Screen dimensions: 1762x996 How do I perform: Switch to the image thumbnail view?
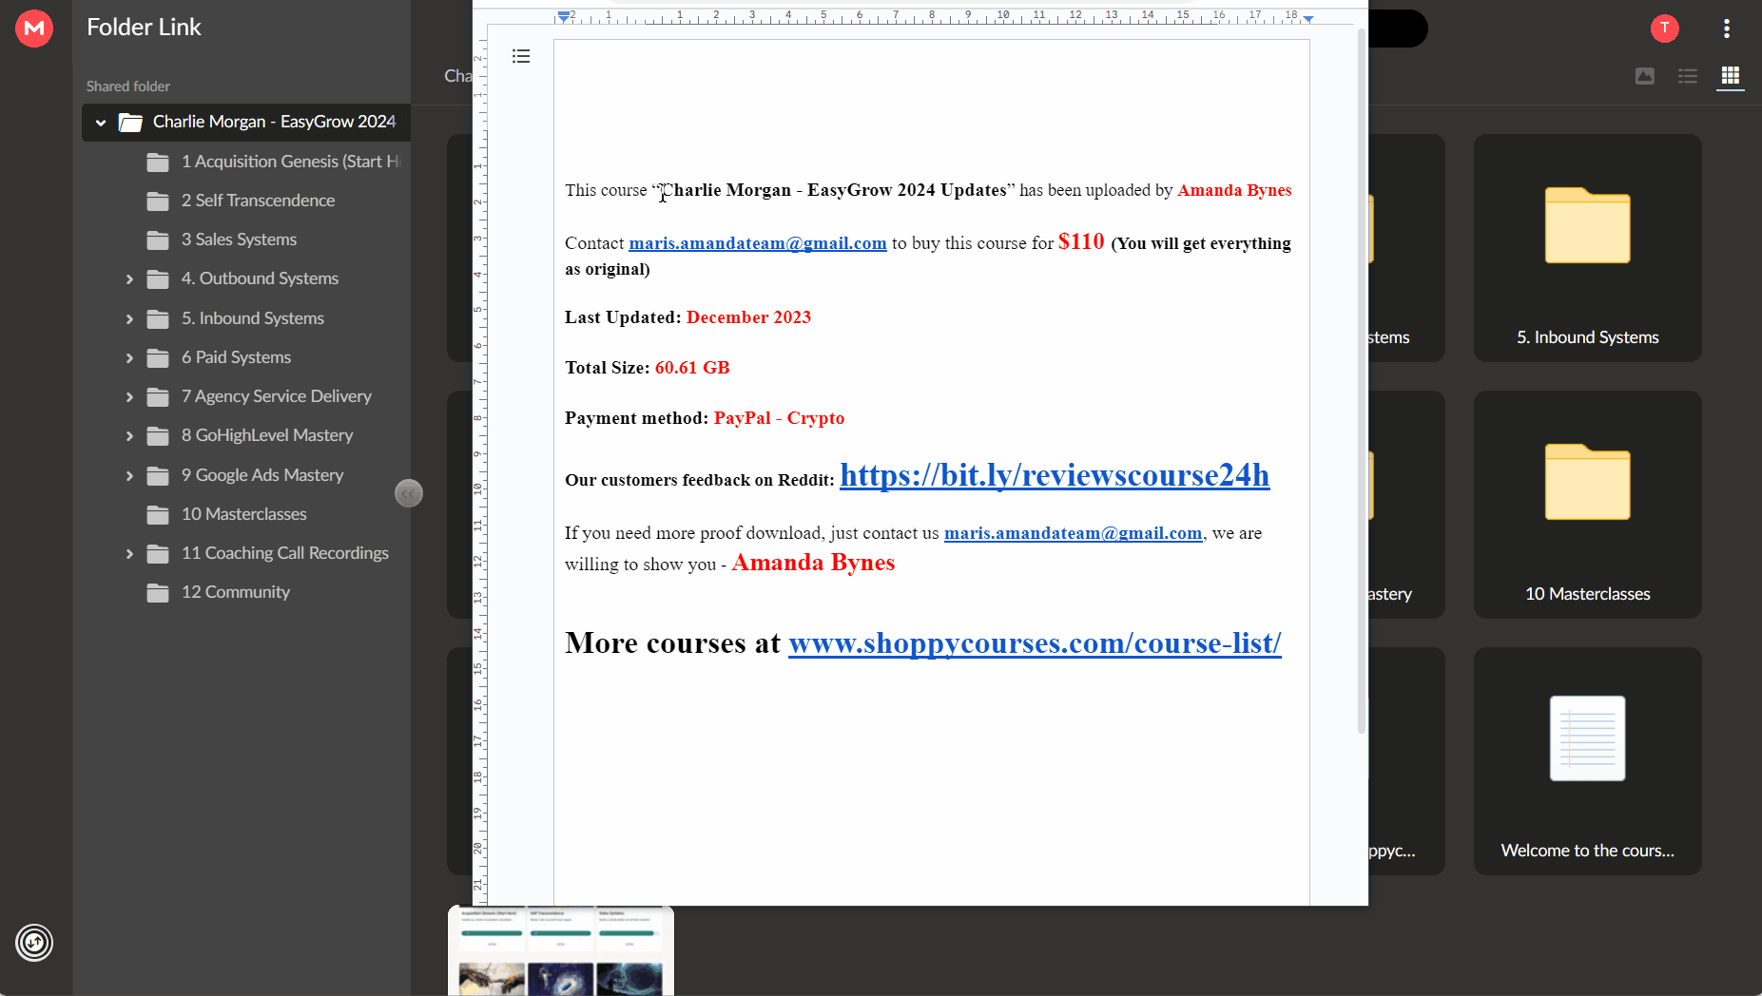(1645, 76)
